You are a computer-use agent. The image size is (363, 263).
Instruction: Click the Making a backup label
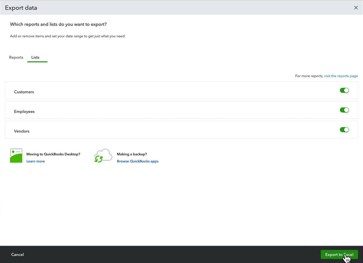click(x=132, y=154)
